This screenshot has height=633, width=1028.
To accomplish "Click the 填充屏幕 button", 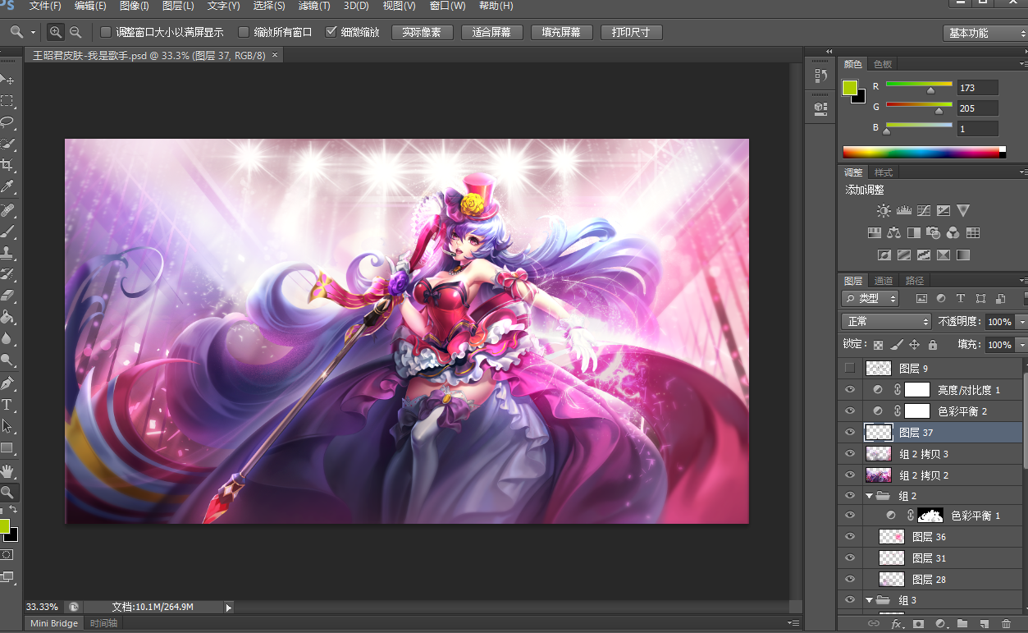I will click(562, 33).
